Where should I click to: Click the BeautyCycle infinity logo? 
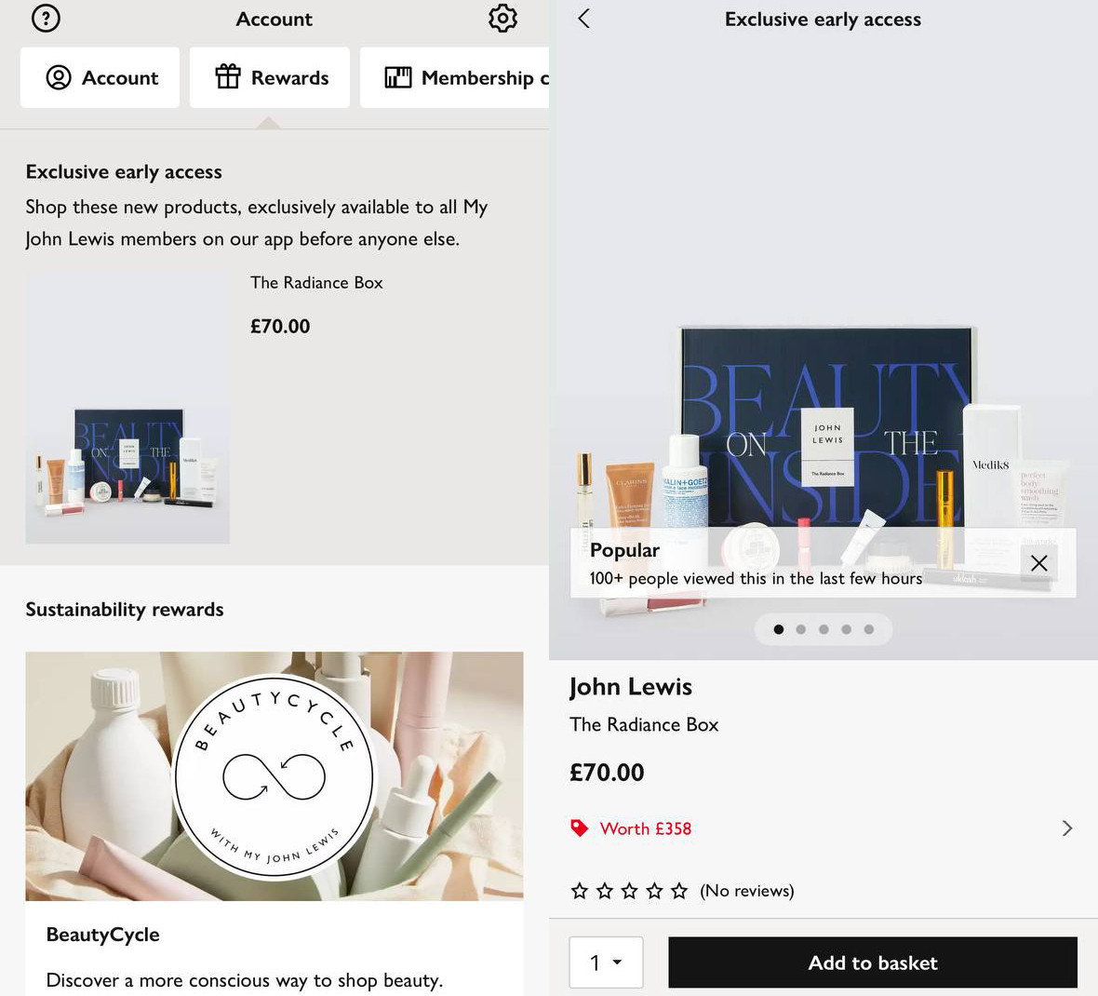point(274,776)
